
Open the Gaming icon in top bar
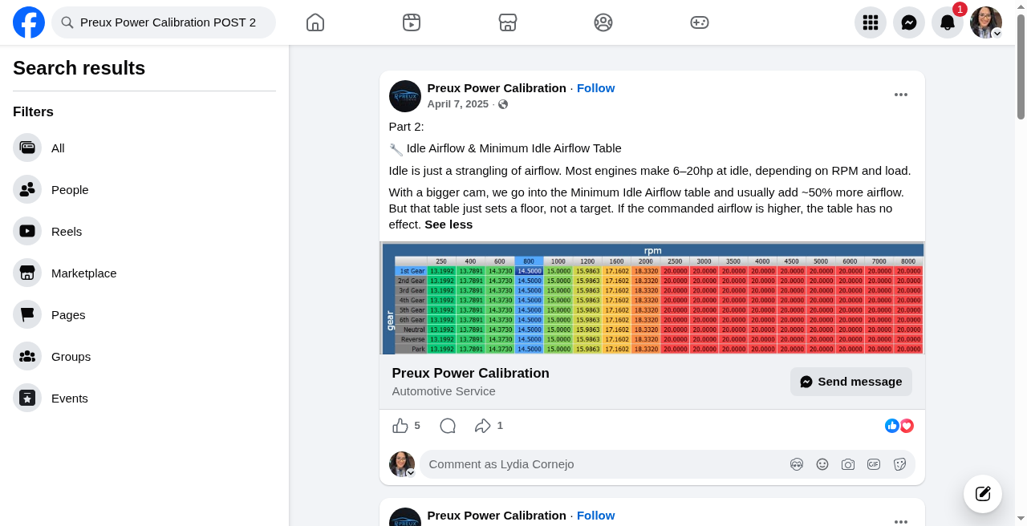tap(700, 22)
